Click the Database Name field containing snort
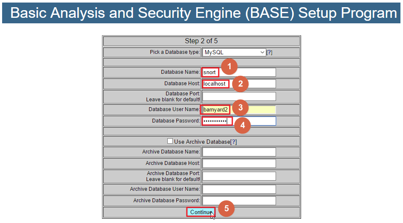The width and height of the screenshot is (403, 223). click(x=239, y=72)
